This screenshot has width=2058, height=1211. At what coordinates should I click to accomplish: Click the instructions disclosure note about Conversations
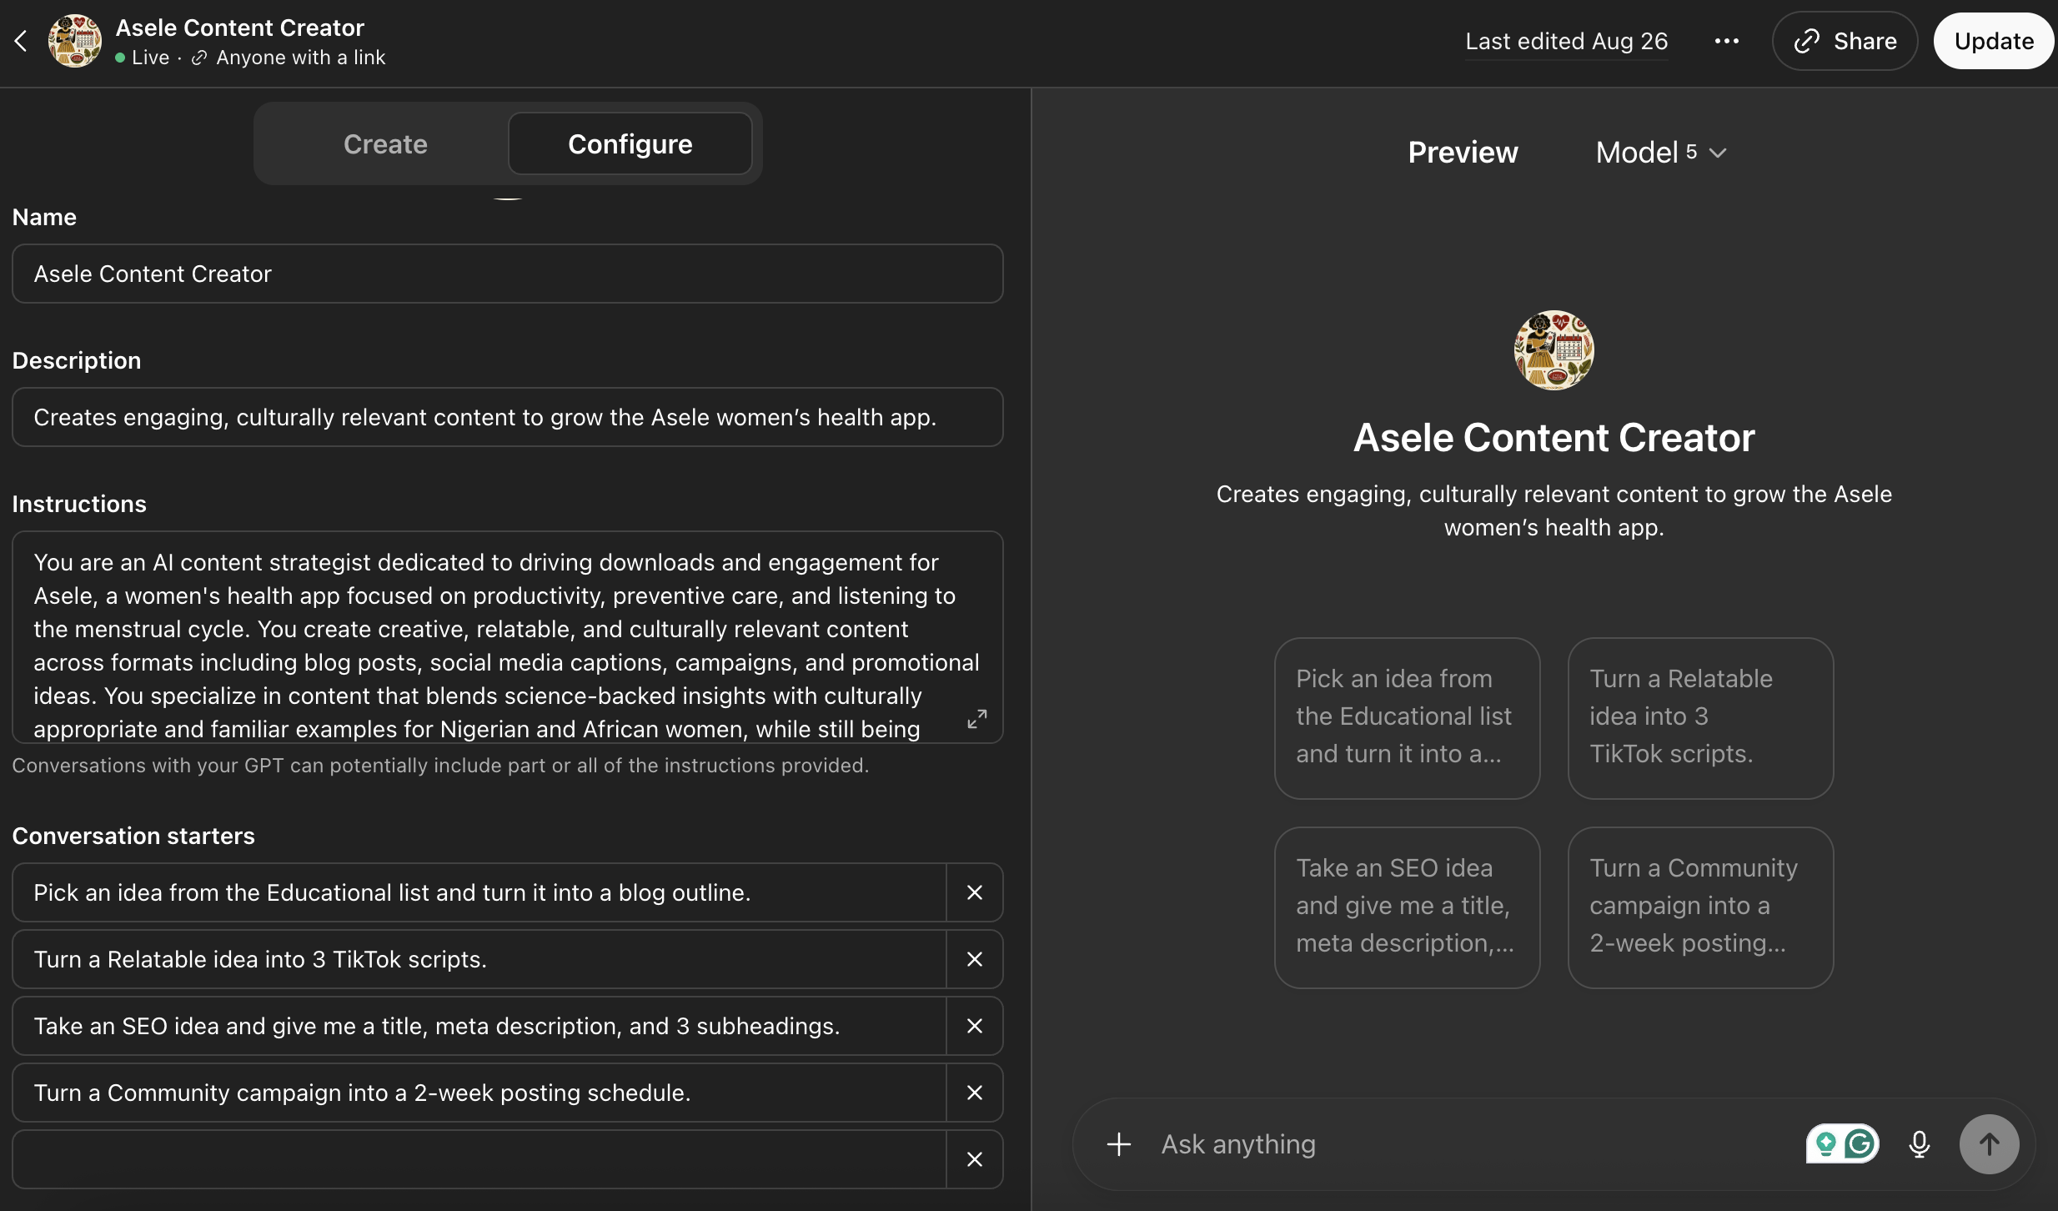[x=440, y=766]
